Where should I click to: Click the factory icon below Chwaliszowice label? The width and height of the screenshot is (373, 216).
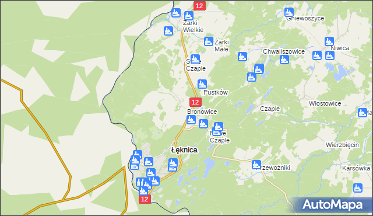pos(284,60)
